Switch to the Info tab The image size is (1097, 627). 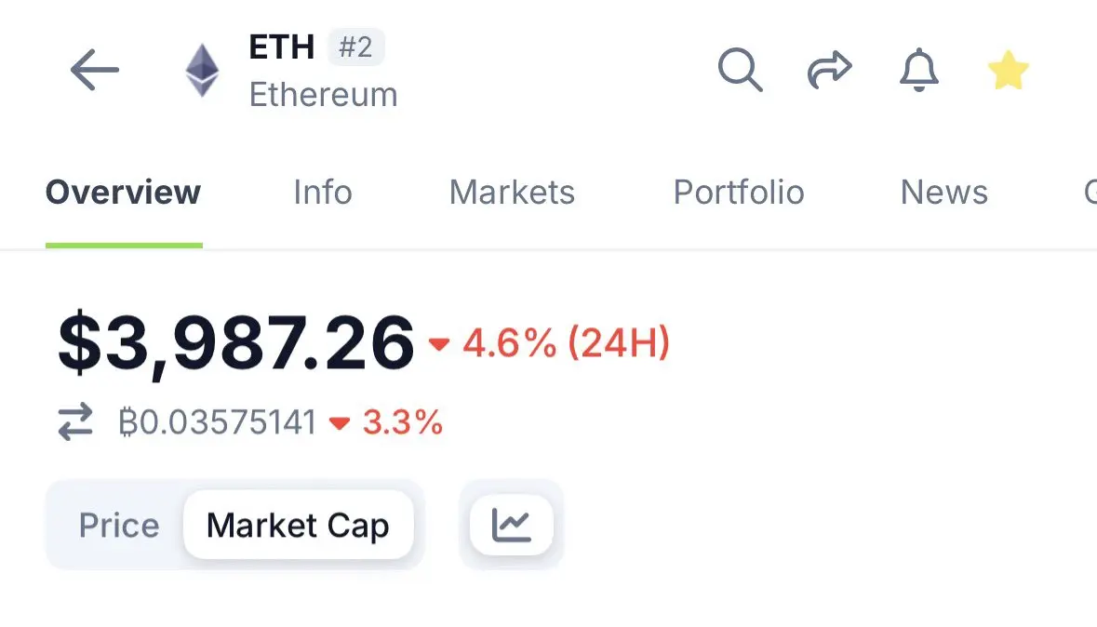click(x=323, y=193)
